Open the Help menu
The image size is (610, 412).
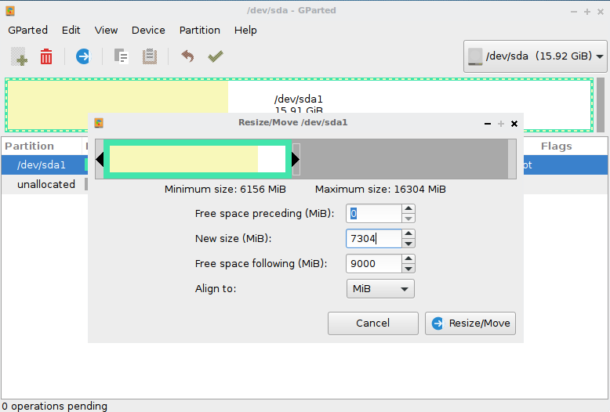point(245,31)
